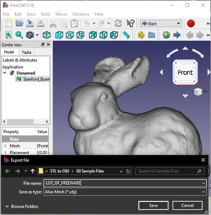Expand the Mesh property row
Screen dimensions: 211x215
pyautogui.click(x=5, y=146)
